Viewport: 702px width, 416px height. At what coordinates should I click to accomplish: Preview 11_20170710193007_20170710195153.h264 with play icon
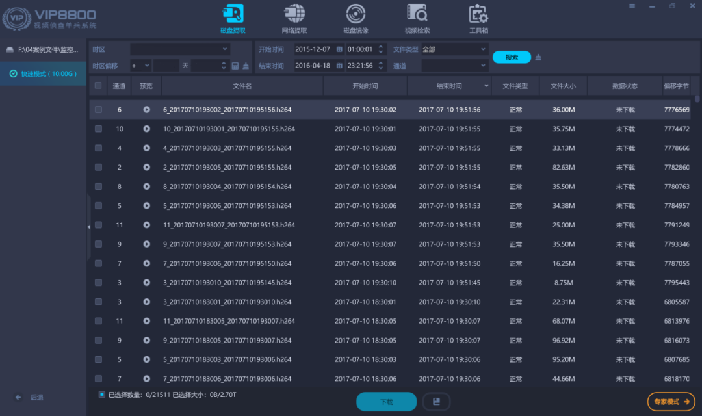coord(146,226)
